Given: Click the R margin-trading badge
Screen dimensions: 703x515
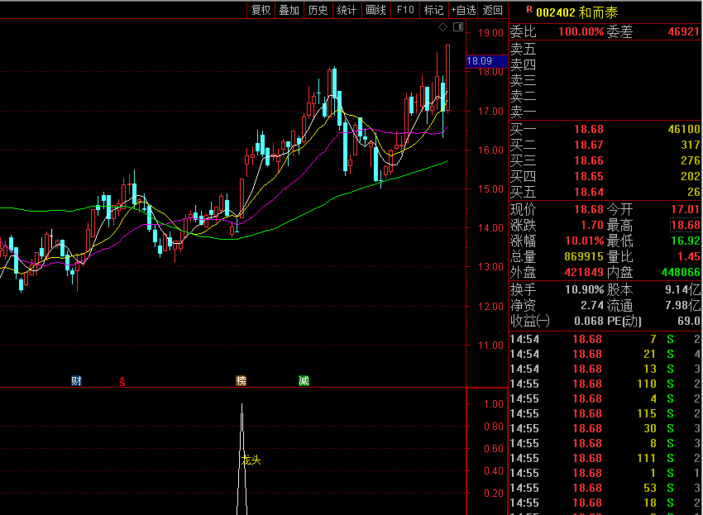Looking at the screenshot, I should (x=529, y=9).
